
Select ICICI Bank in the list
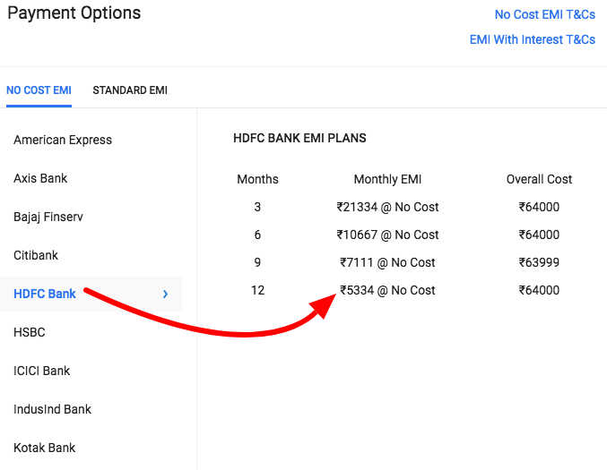pos(41,371)
